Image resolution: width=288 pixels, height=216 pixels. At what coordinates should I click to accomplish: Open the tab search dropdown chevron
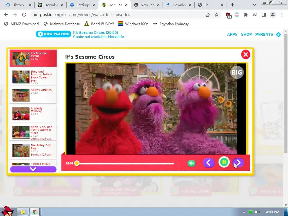pyautogui.click(x=254, y=5)
